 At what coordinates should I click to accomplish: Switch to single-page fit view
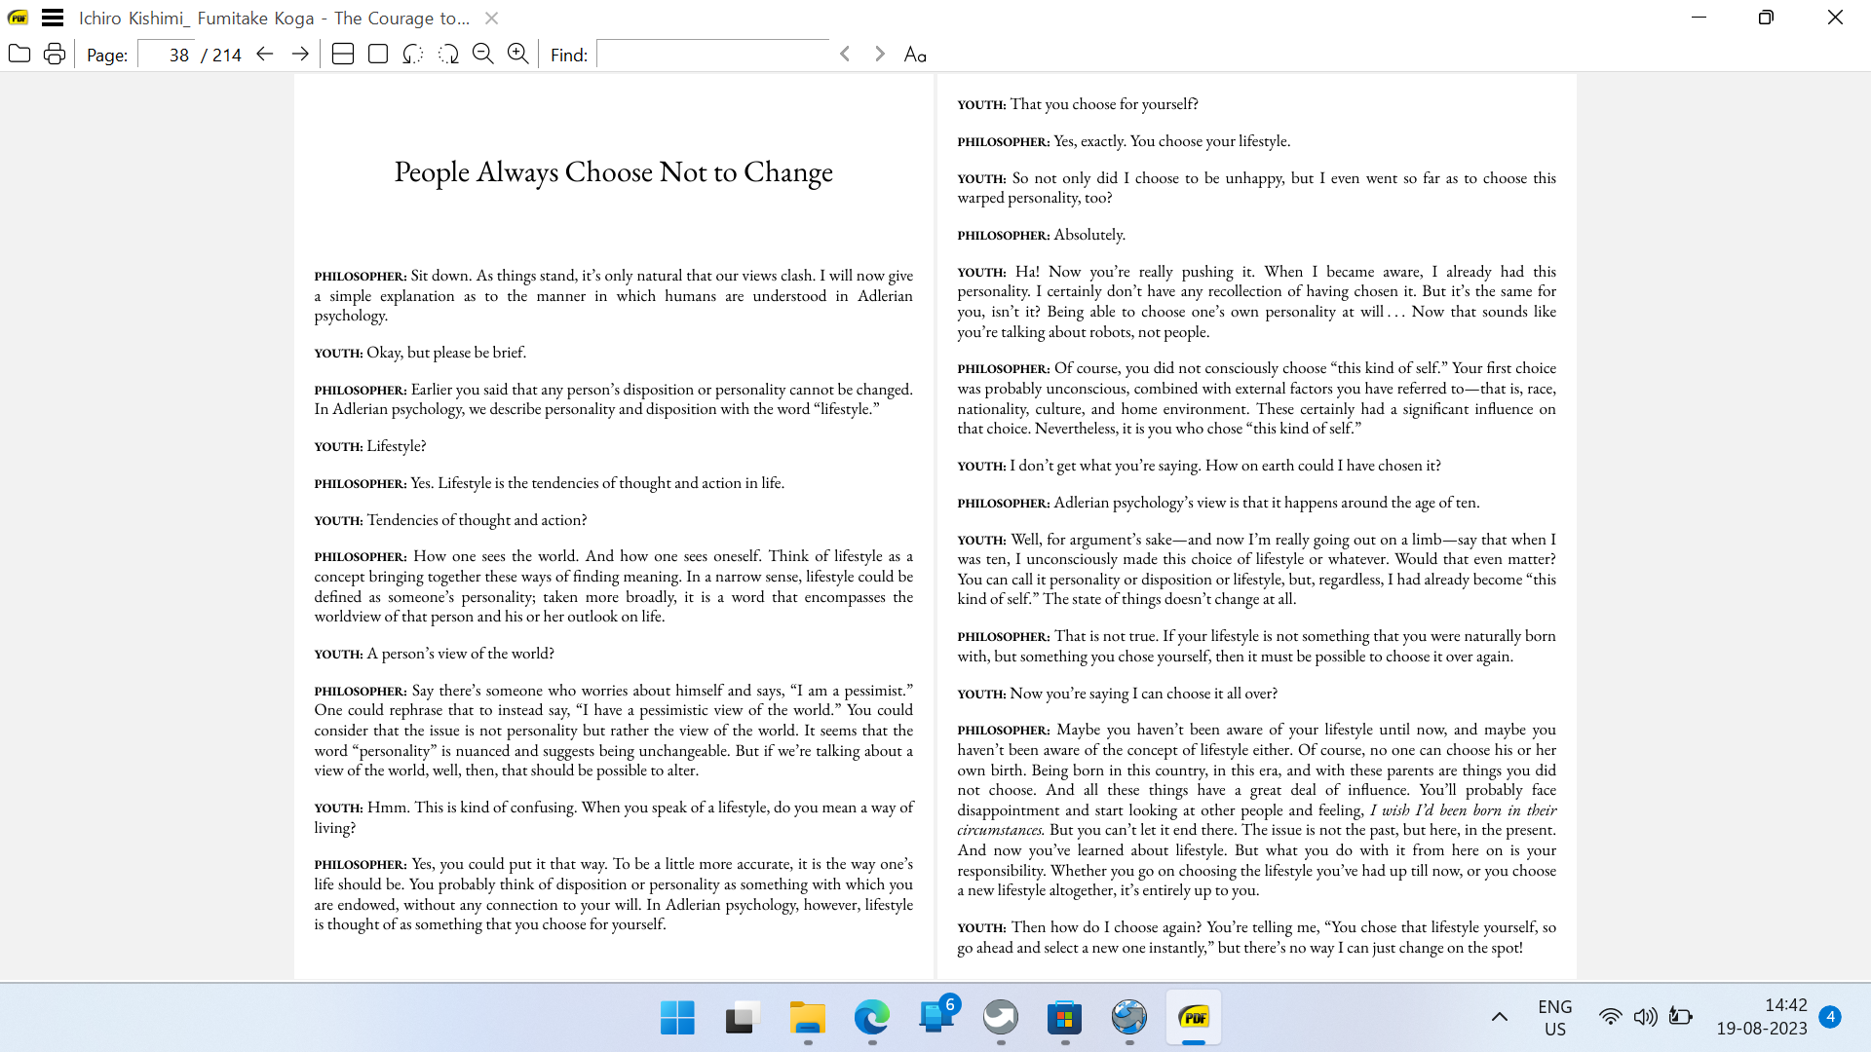(x=376, y=54)
